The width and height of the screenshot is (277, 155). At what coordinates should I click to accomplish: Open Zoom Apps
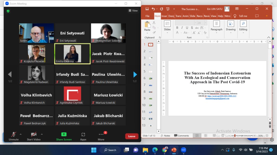point(83,136)
